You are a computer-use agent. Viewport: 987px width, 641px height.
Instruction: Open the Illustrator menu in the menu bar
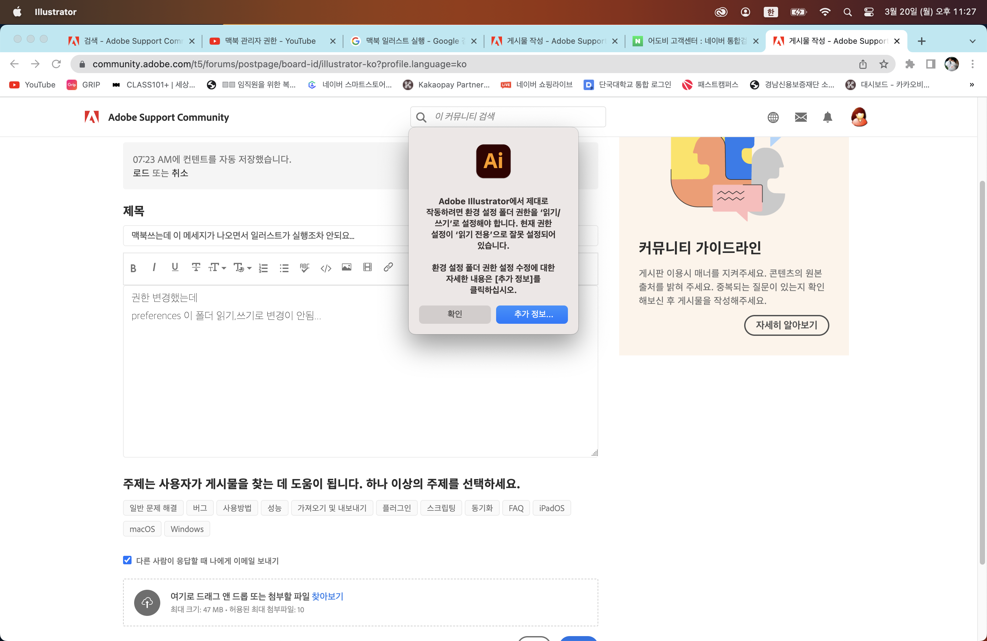(55, 12)
